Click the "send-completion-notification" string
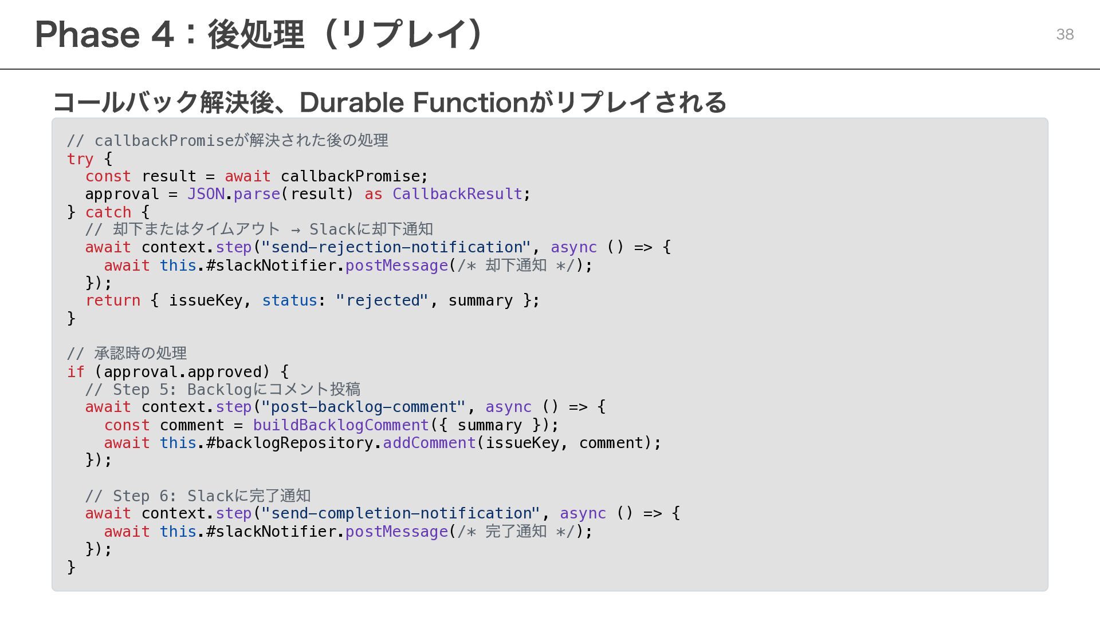 tap(400, 513)
